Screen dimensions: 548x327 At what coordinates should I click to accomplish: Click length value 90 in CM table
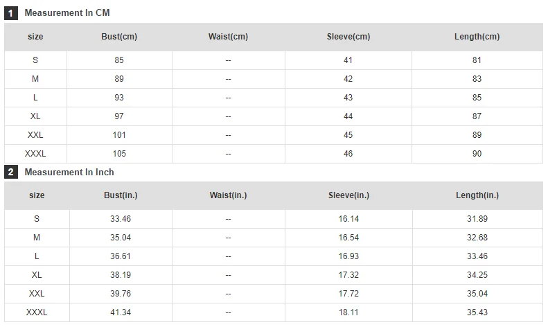point(477,154)
